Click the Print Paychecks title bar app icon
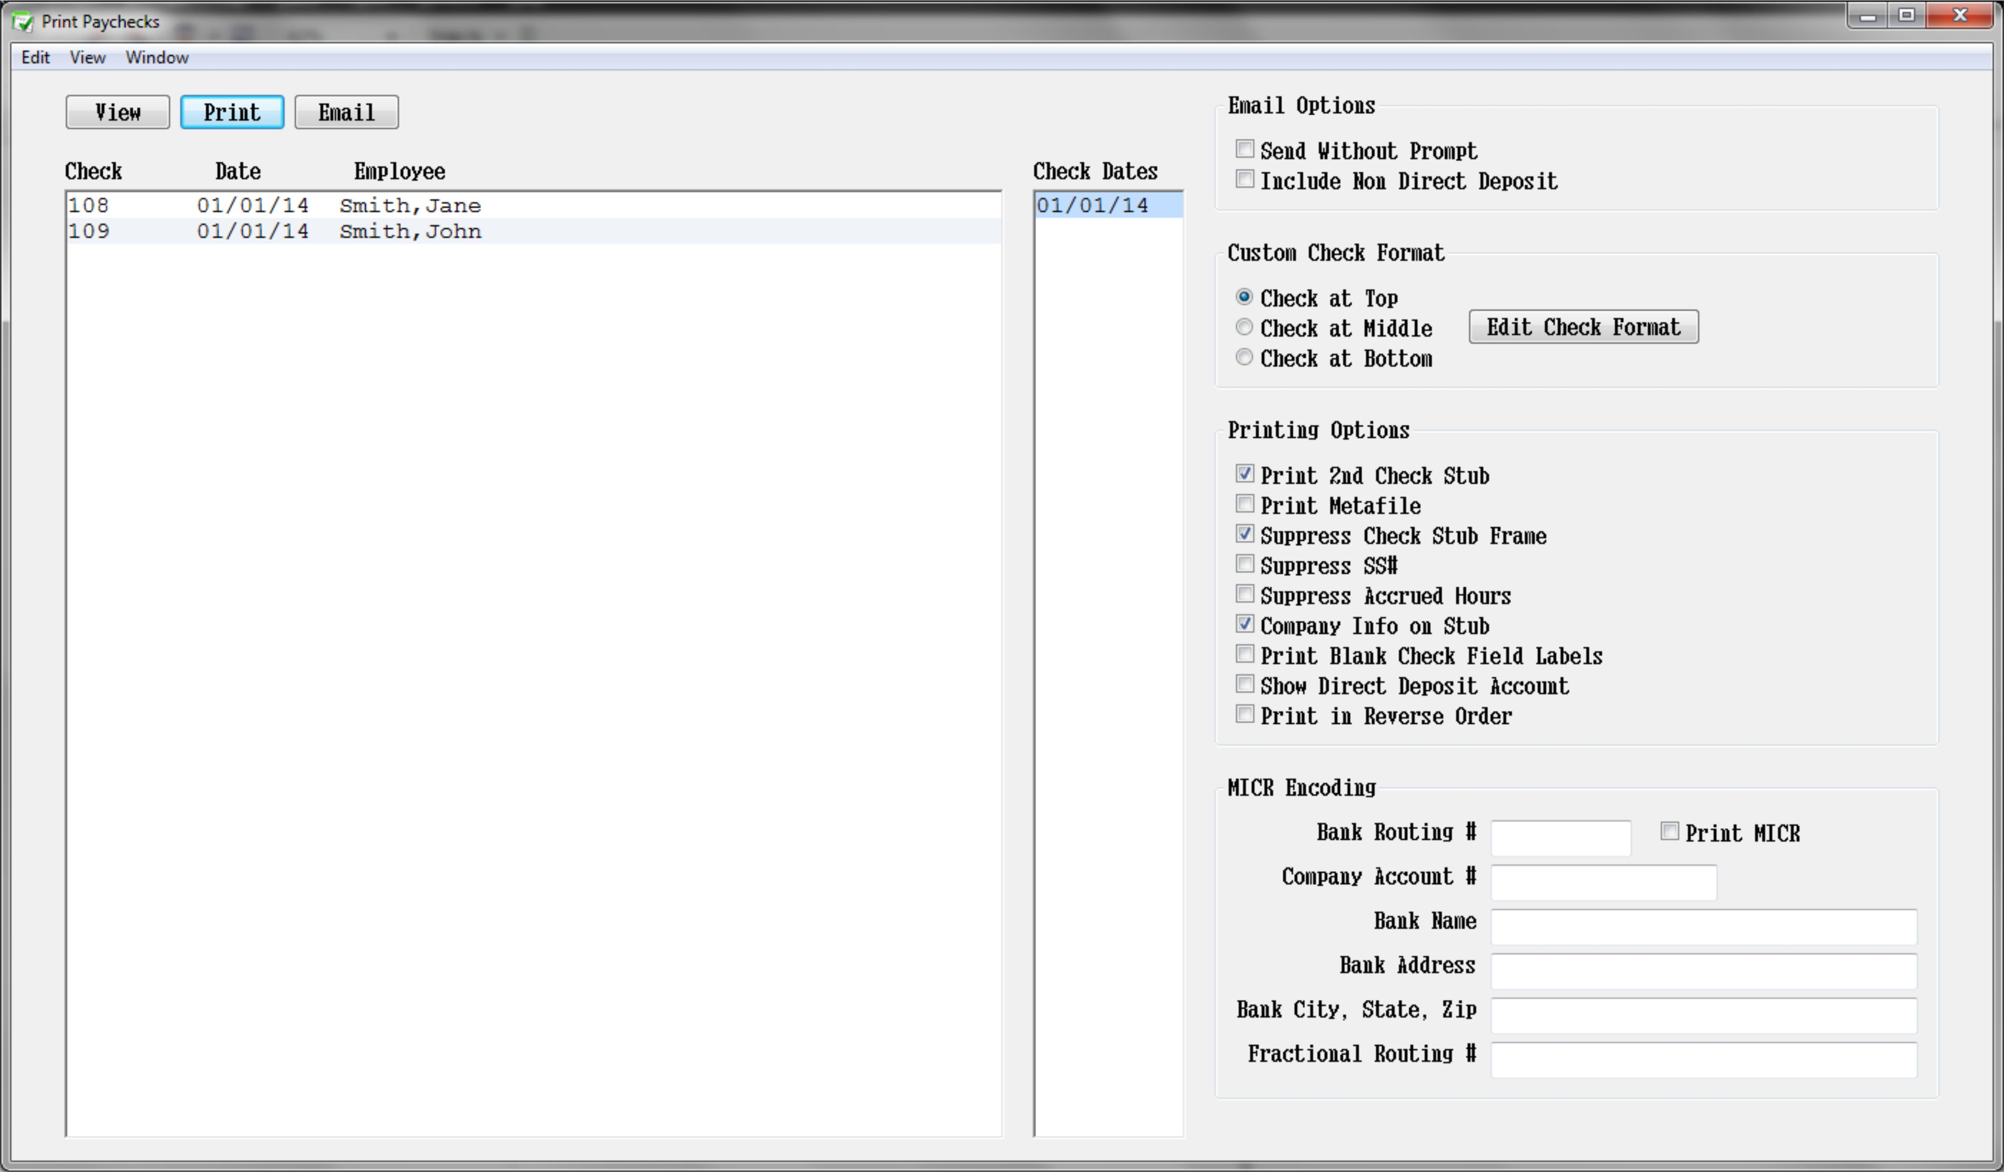 pos(23,22)
